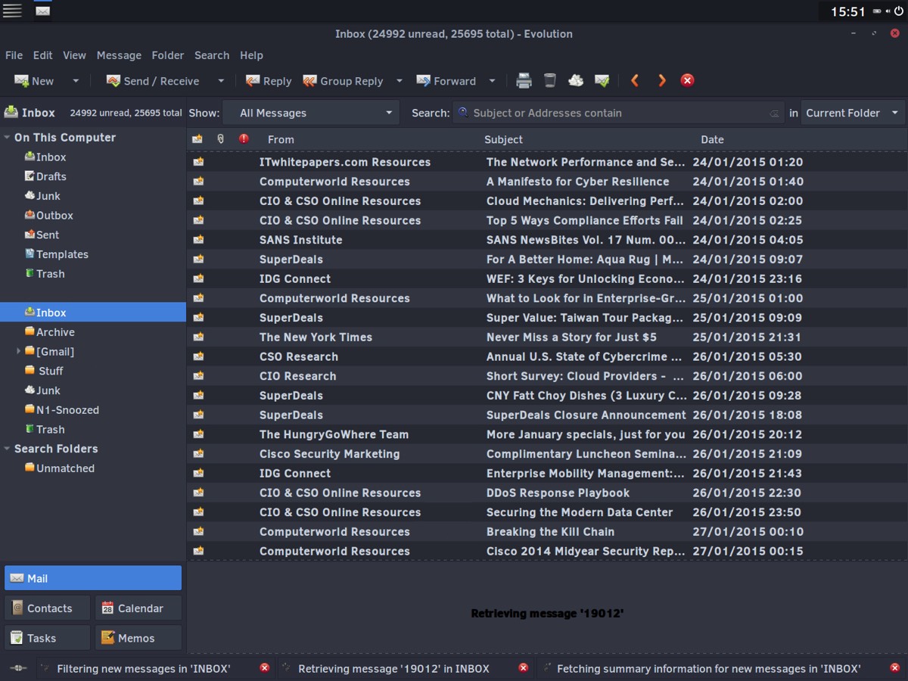908x681 pixels.
Task: Switch to Memos view
Action: [138, 638]
